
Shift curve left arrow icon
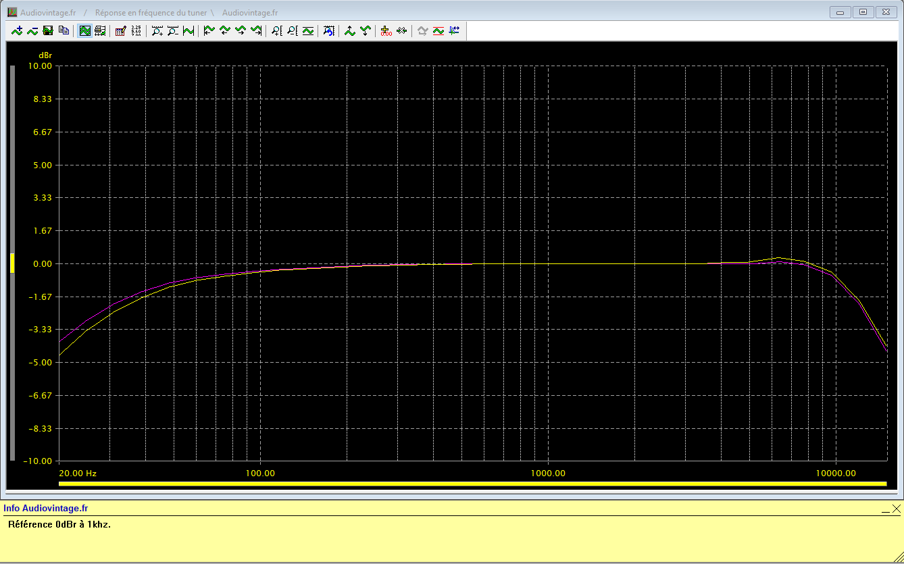(224, 30)
